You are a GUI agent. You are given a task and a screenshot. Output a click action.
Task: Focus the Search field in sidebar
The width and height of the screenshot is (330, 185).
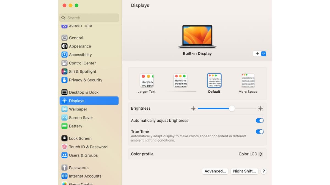pyautogui.click(x=89, y=18)
